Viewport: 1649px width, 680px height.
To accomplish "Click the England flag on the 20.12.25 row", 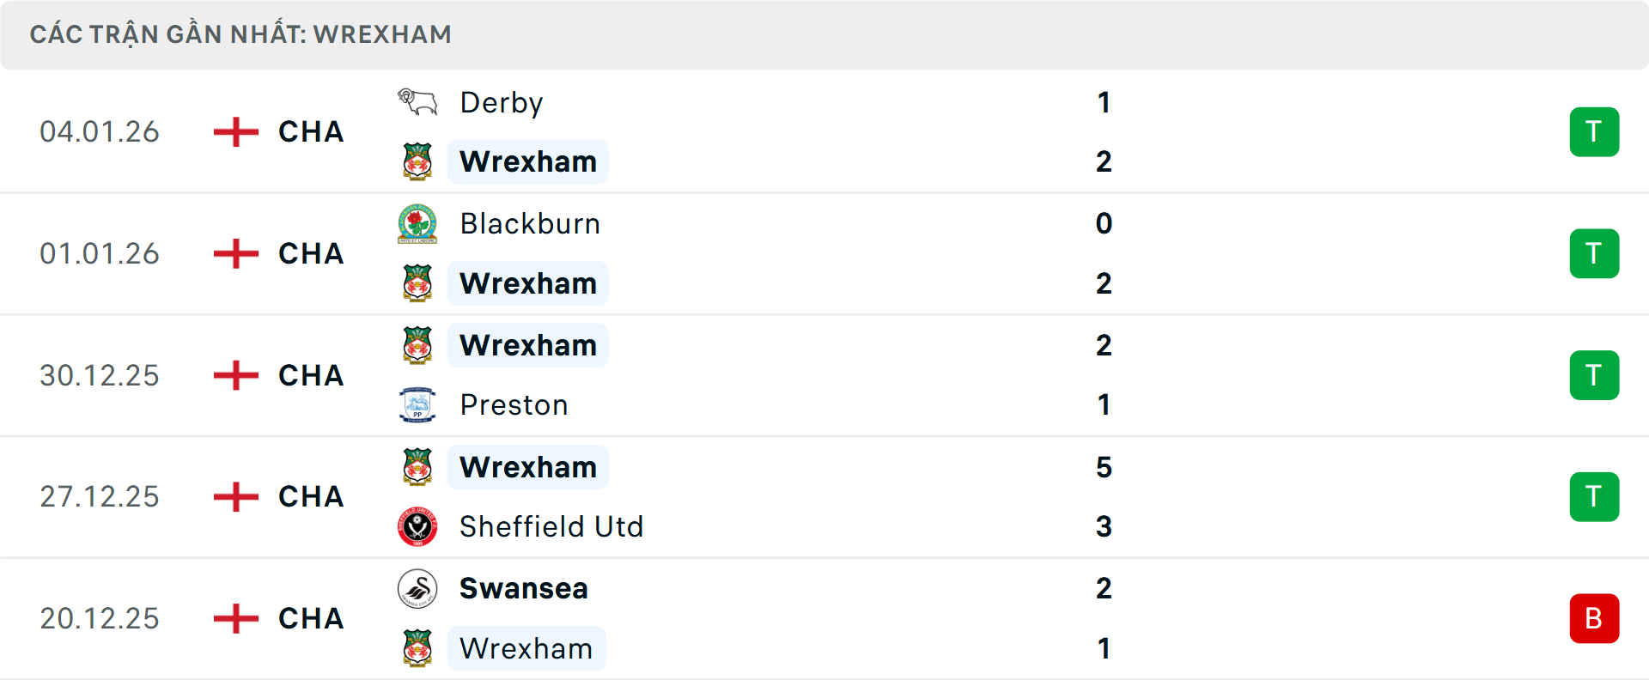I will pyautogui.click(x=236, y=618).
